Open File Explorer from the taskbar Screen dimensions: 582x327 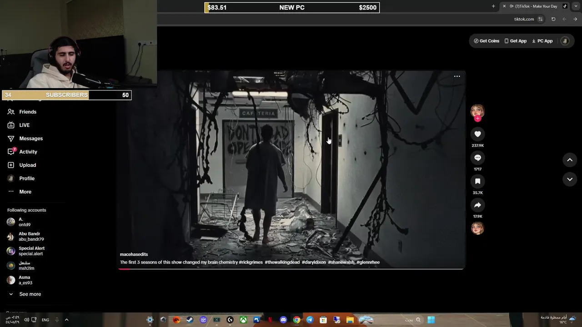(350, 320)
